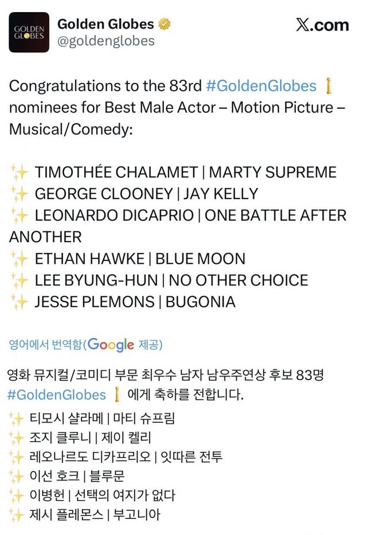Click the "영어에서 번역함" translation label
367x535 pixels.
click(x=46, y=345)
